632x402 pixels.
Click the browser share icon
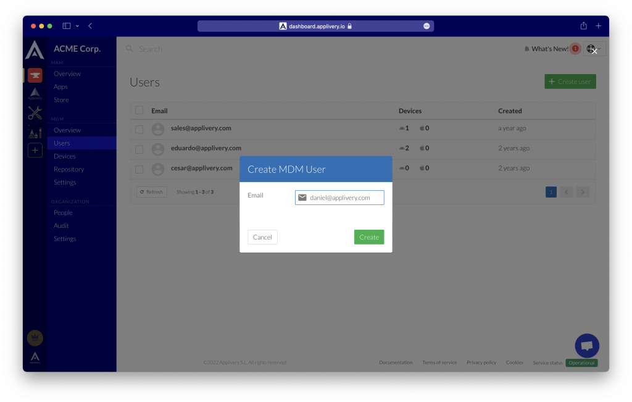click(x=583, y=26)
